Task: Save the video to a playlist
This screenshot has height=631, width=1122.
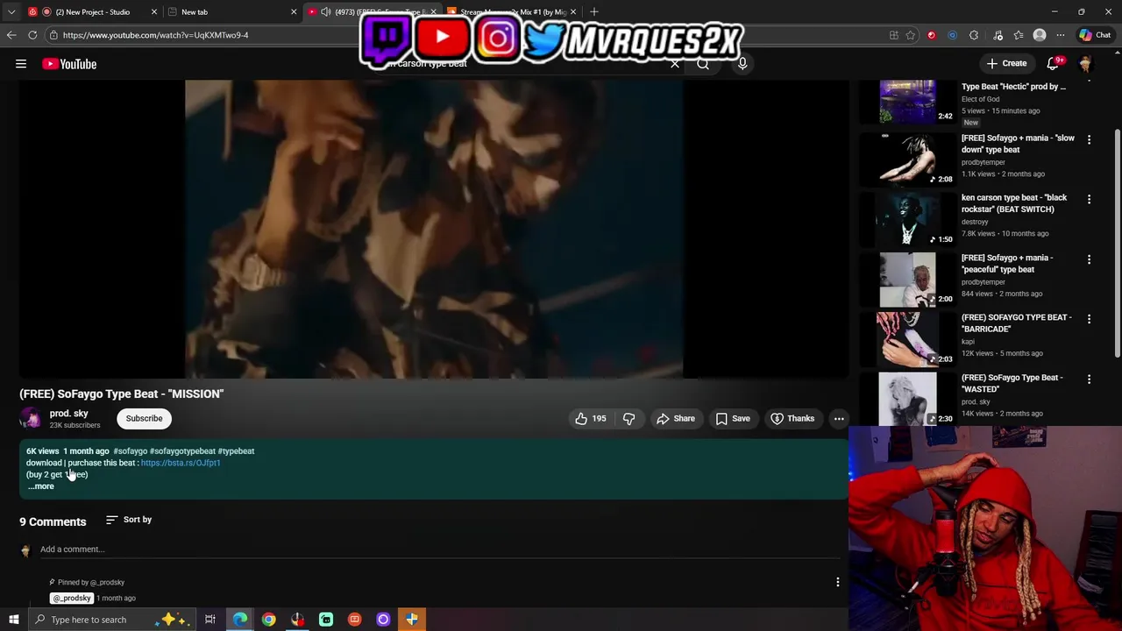Action: pos(733,419)
